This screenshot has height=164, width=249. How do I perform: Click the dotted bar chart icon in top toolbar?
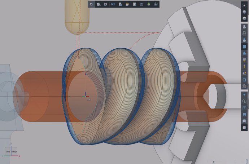point(156,4)
